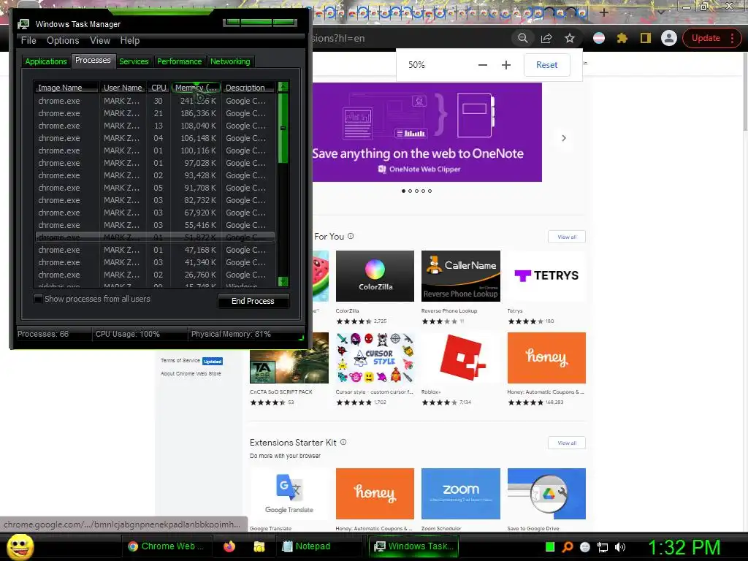Screen dimensions: 748x561
Task: Select the chrome.exe row using 26,760 K
Action: 155,275
